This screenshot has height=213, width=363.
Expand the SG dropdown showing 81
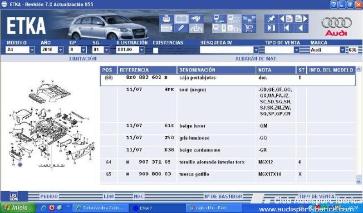107,50
